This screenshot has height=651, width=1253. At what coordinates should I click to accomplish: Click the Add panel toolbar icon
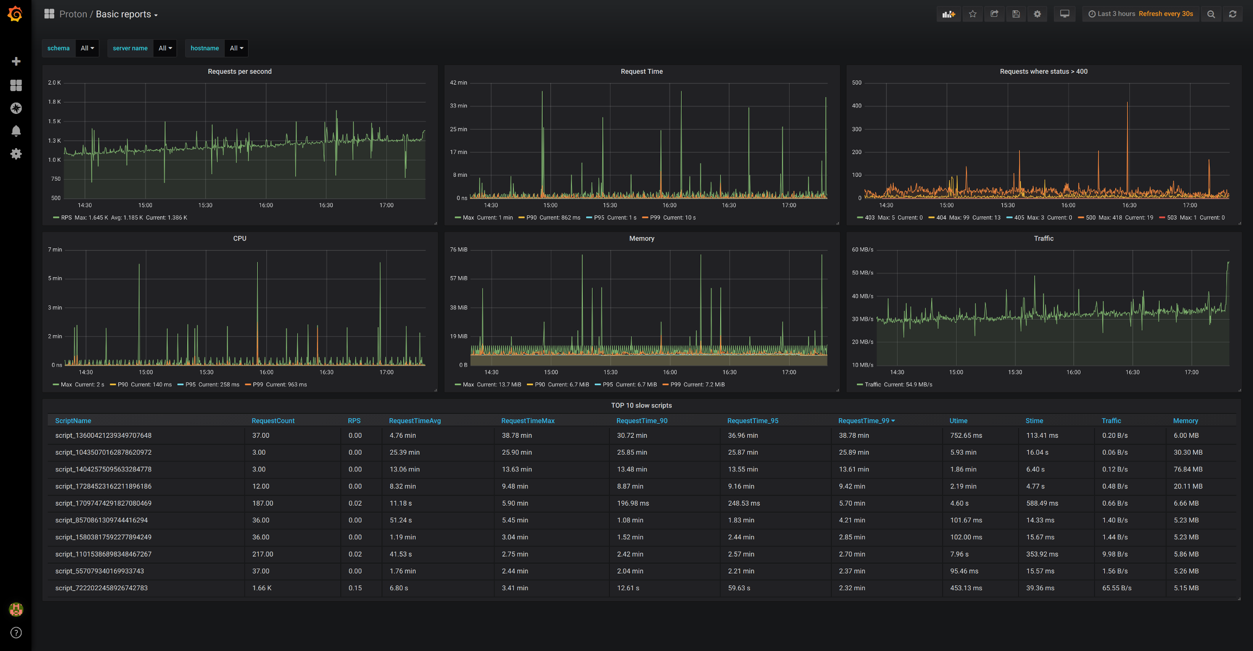click(x=949, y=14)
